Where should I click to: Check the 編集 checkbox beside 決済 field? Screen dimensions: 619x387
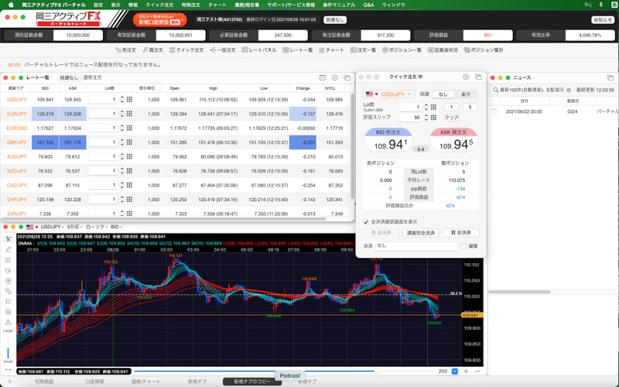tap(463, 246)
